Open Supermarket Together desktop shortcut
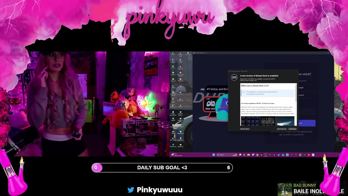 click(x=181, y=74)
